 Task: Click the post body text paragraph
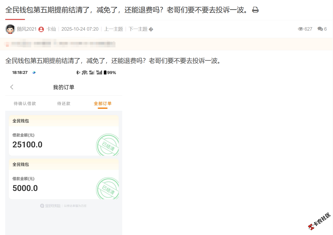click(x=114, y=61)
